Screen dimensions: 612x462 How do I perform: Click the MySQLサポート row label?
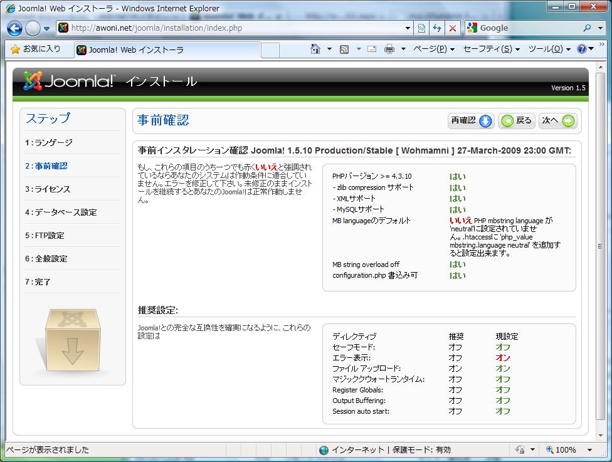click(x=358, y=209)
